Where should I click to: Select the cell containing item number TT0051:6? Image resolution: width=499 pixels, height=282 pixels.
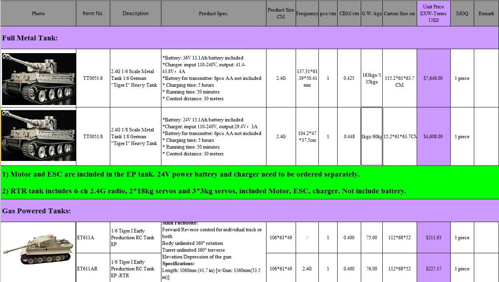pyautogui.click(x=93, y=78)
